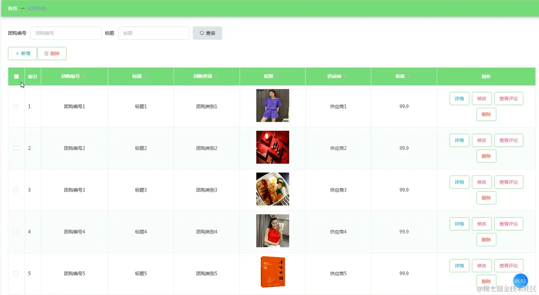Image resolution: width=539 pixels, height=295 pixels.
Task: Click 删除 in row 团购编号2
Action: click(486, 156)
